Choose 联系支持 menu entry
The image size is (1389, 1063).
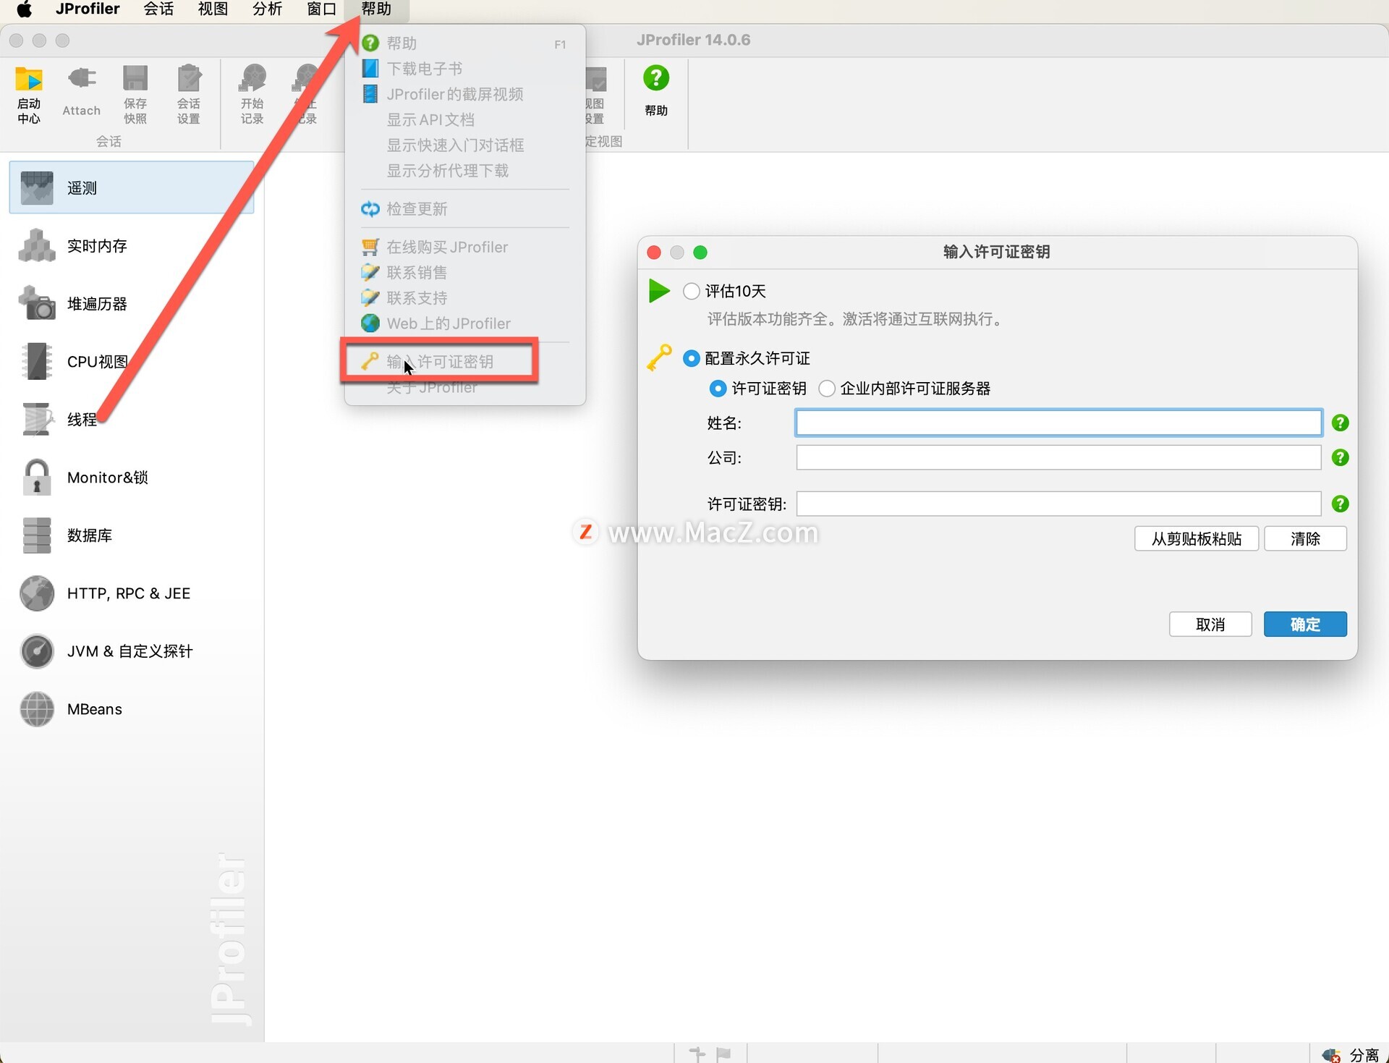[x=464, y=298]
